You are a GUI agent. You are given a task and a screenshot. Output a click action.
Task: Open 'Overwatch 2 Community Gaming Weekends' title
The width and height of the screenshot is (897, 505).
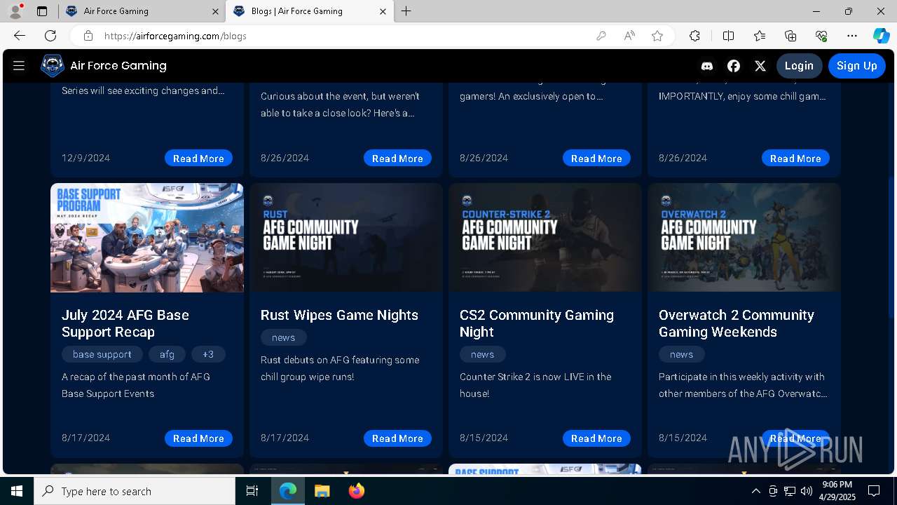[737, 323]
